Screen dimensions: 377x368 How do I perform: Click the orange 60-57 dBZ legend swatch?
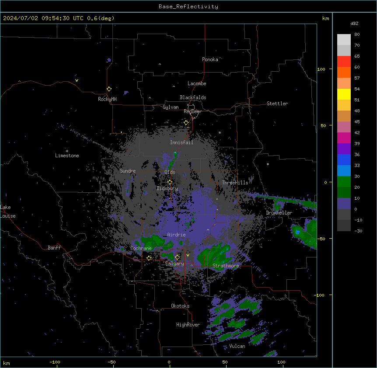coord(344,72)
